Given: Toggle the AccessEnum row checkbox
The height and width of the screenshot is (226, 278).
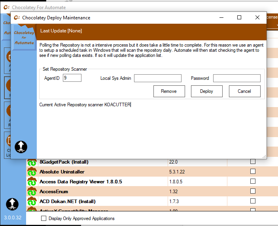Looking at the screenshot, I should pyautogui.click(x=253, y=191).
